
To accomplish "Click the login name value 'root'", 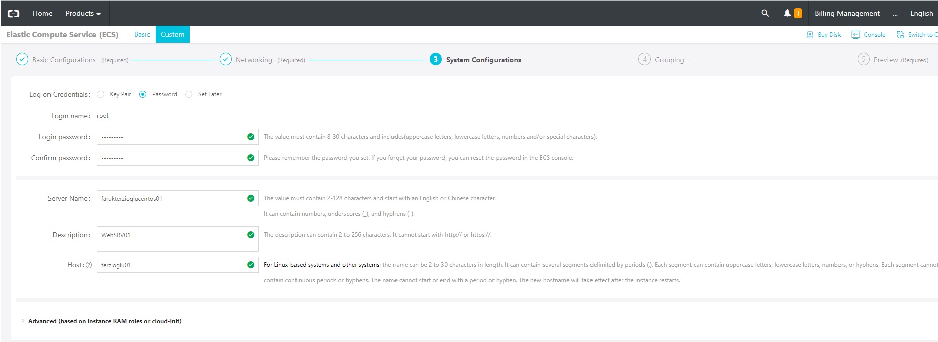I will point(103,116).
